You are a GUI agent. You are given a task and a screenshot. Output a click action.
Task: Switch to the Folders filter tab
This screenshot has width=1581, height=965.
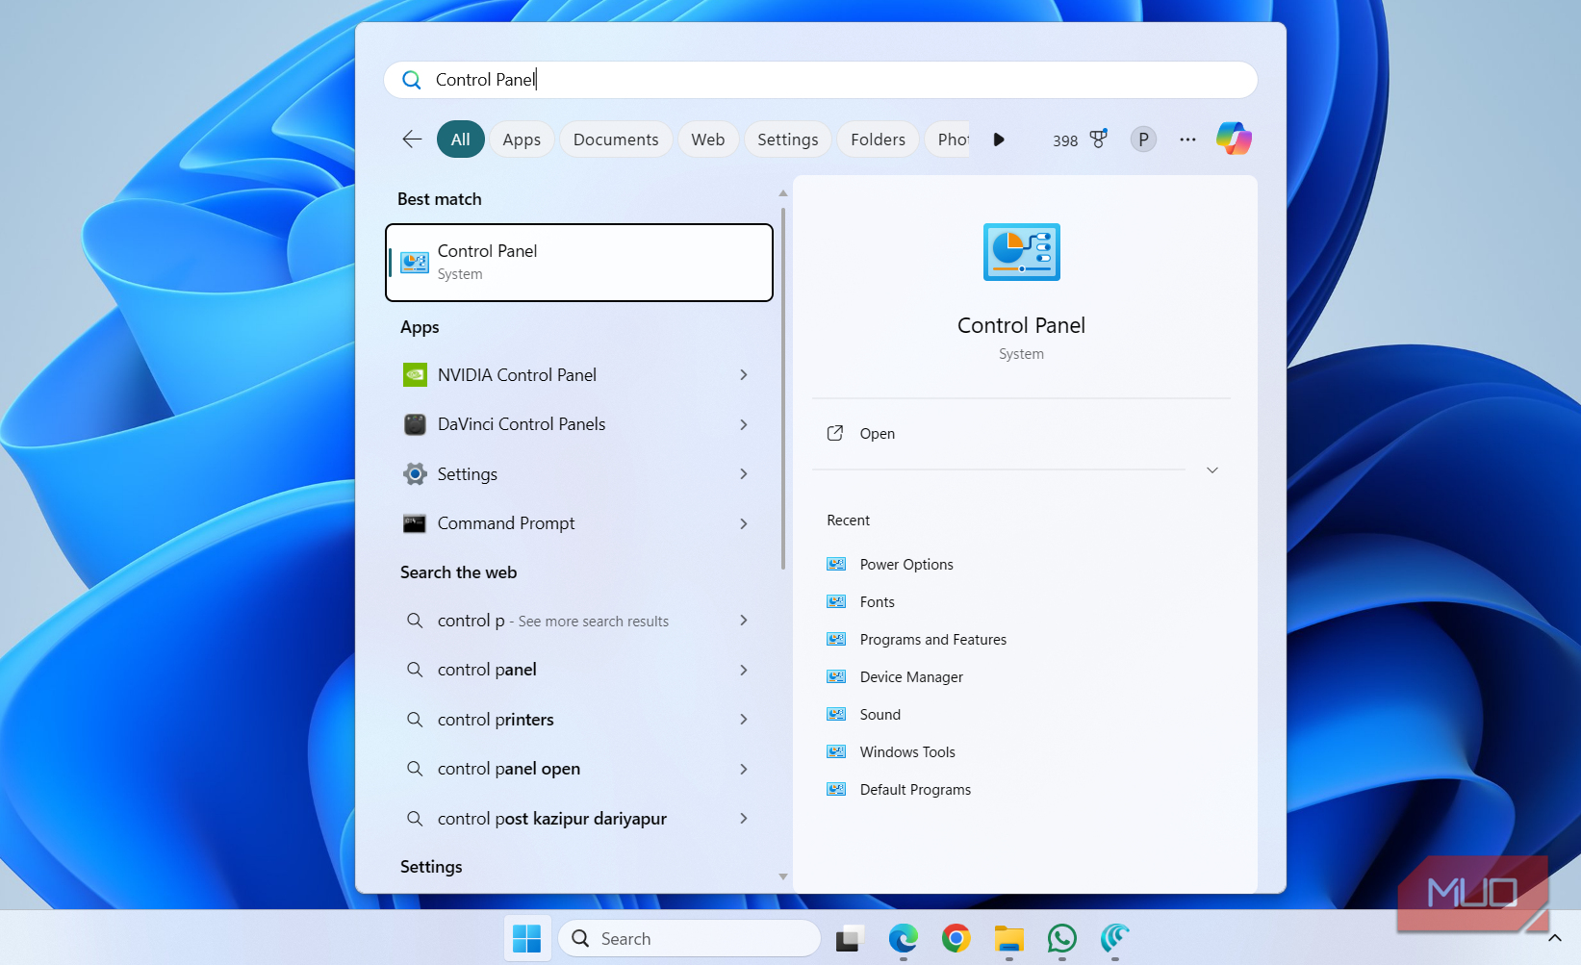[878, 140]
